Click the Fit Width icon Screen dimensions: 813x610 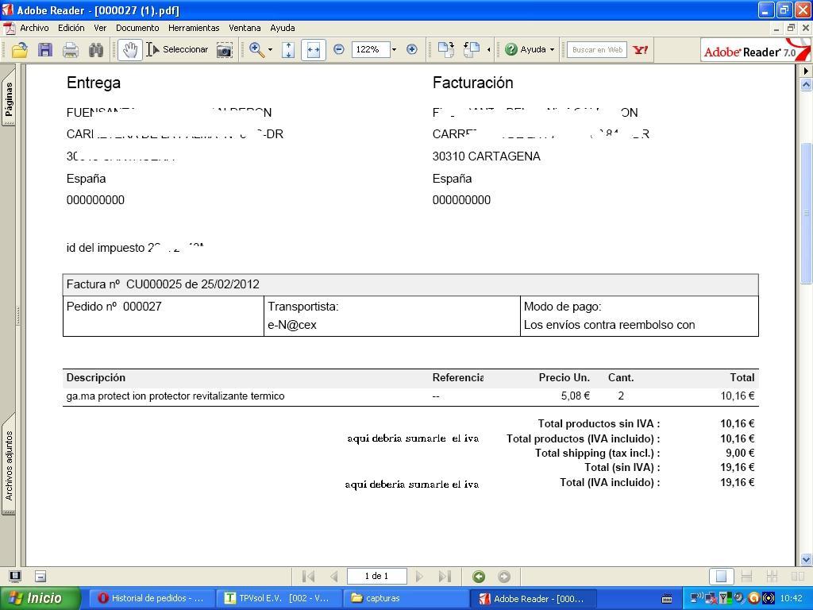[313, 50]
